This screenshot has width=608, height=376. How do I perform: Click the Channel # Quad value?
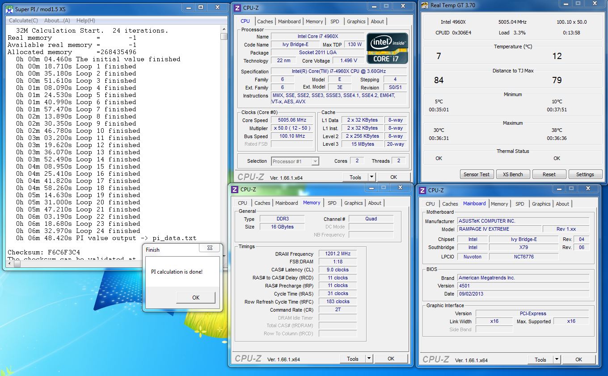click(371, 219)
